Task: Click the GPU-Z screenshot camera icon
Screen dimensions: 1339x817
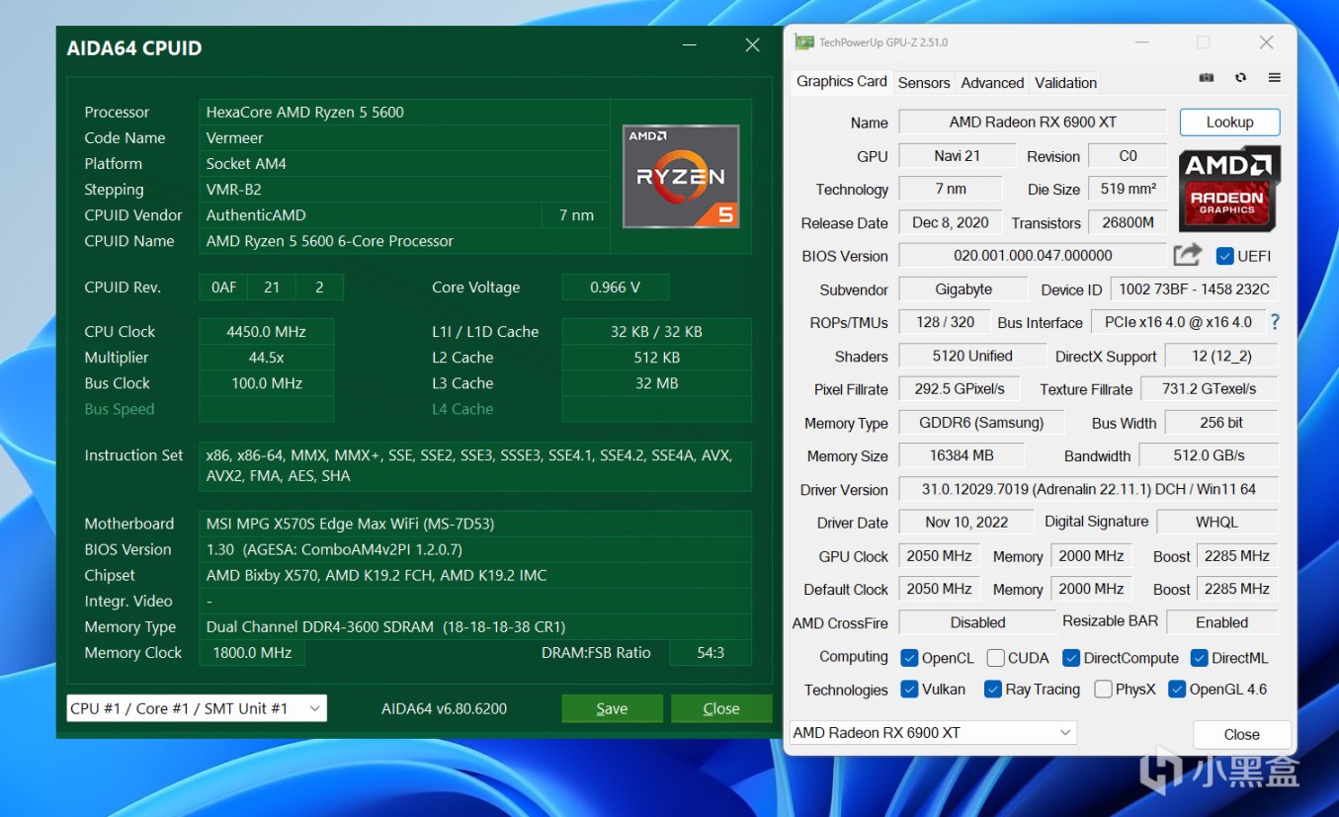Action: click(1206, 78)
